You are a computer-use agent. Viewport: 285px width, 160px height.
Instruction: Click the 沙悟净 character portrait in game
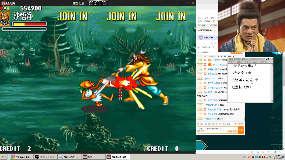click(x=5, y=19)
